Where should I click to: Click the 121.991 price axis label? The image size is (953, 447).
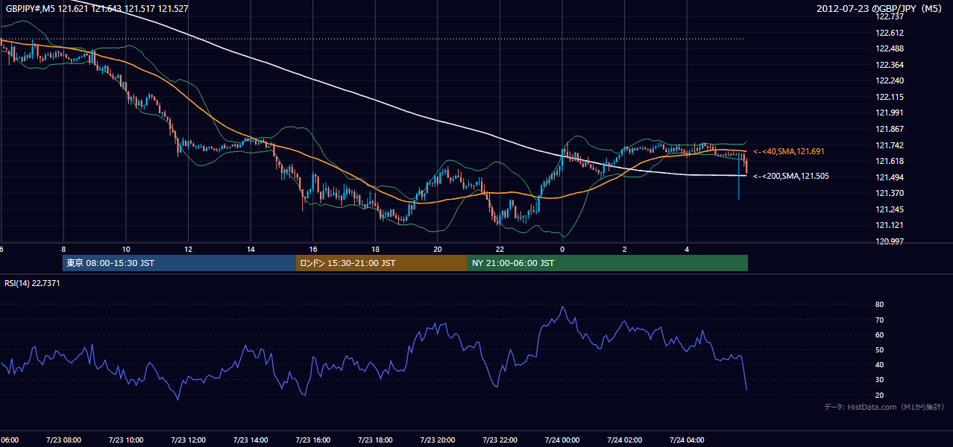pyautogui.click(x=890, y=112)
